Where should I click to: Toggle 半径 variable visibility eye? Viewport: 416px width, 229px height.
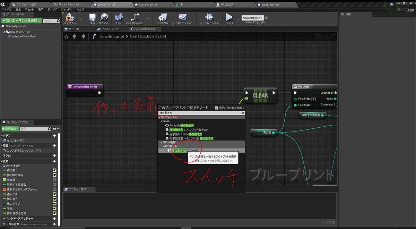coord(54,208)
